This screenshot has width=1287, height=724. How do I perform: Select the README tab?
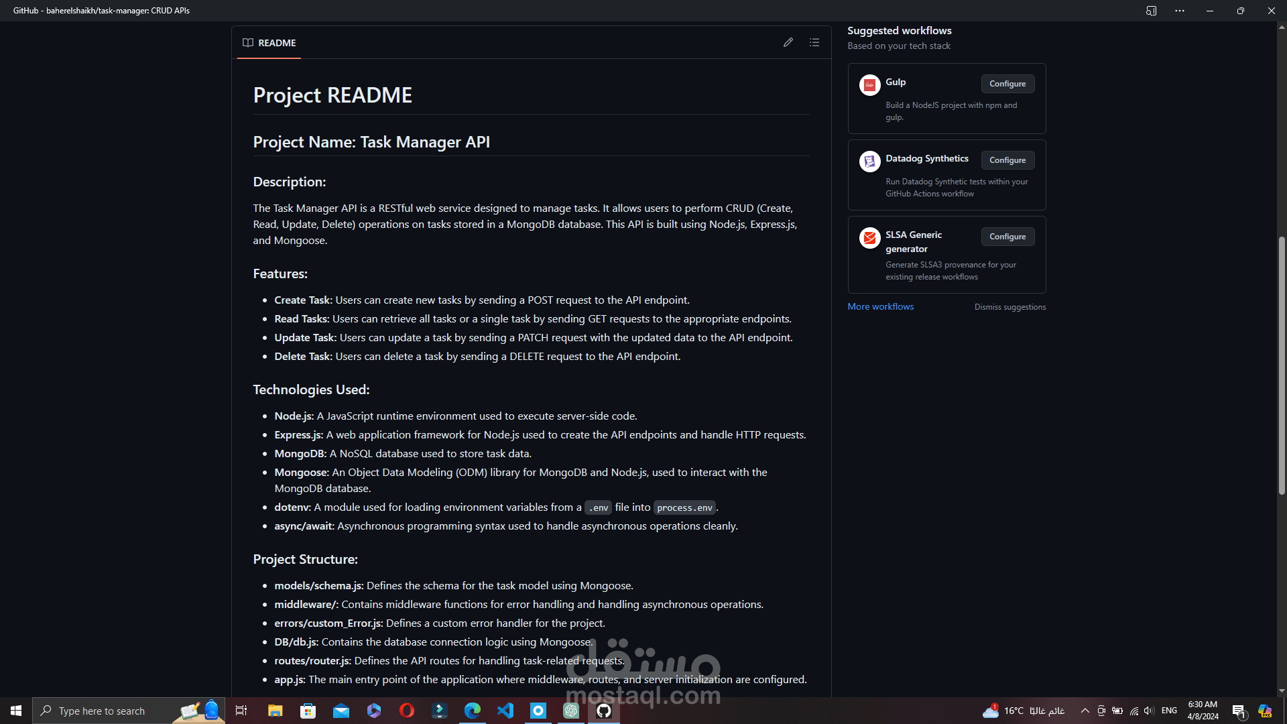coord(269,43)
